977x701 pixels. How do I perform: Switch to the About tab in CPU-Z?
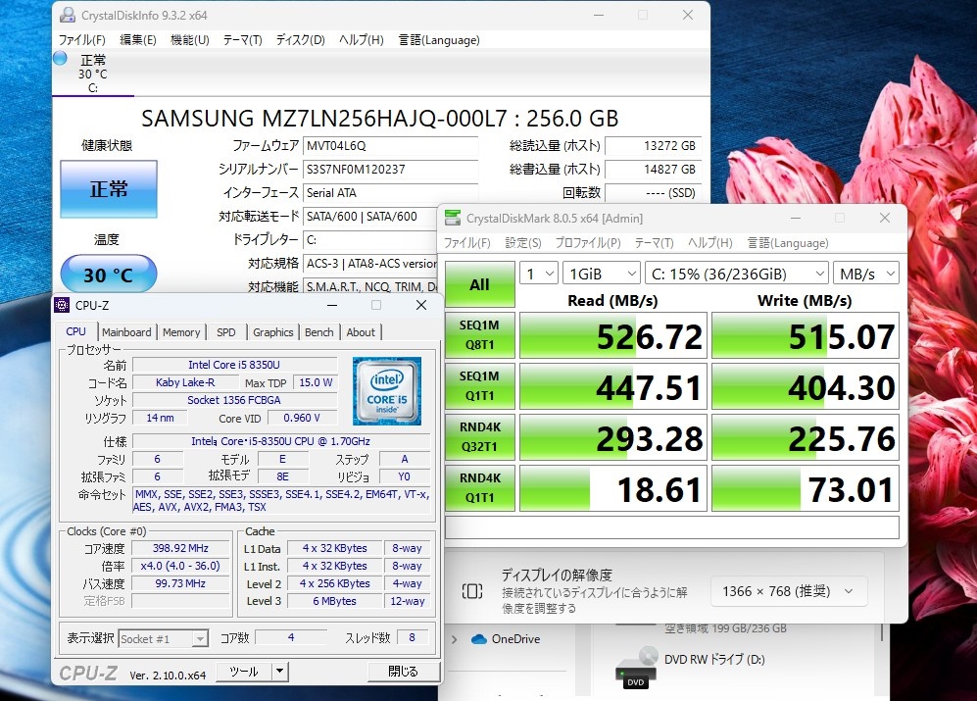tap(361, 332)
